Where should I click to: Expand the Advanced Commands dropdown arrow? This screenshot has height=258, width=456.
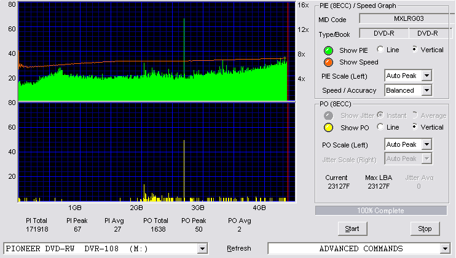445,249
